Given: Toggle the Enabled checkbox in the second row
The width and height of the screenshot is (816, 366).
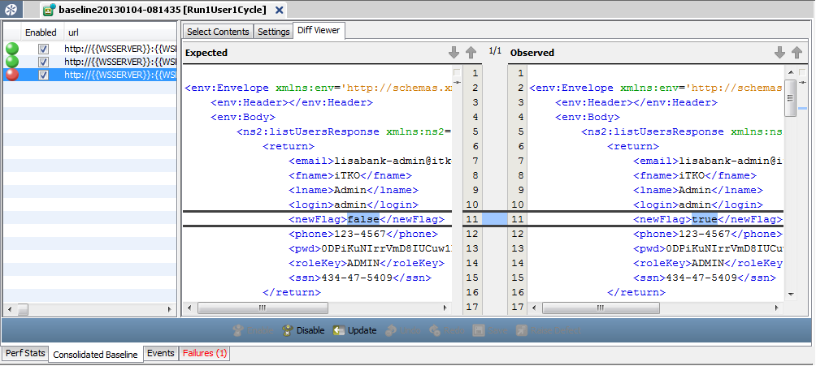Looking at the screenshot, I should [x=44, y=62].
